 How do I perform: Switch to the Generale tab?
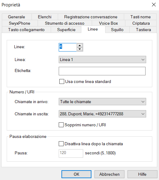pyautogui.click(x=17, y=17)
